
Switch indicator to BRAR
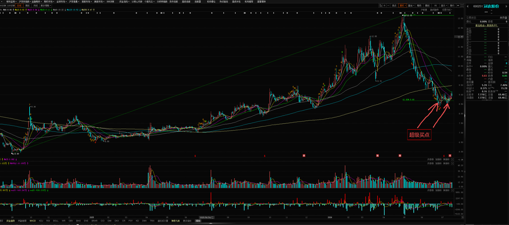point(94,221)
